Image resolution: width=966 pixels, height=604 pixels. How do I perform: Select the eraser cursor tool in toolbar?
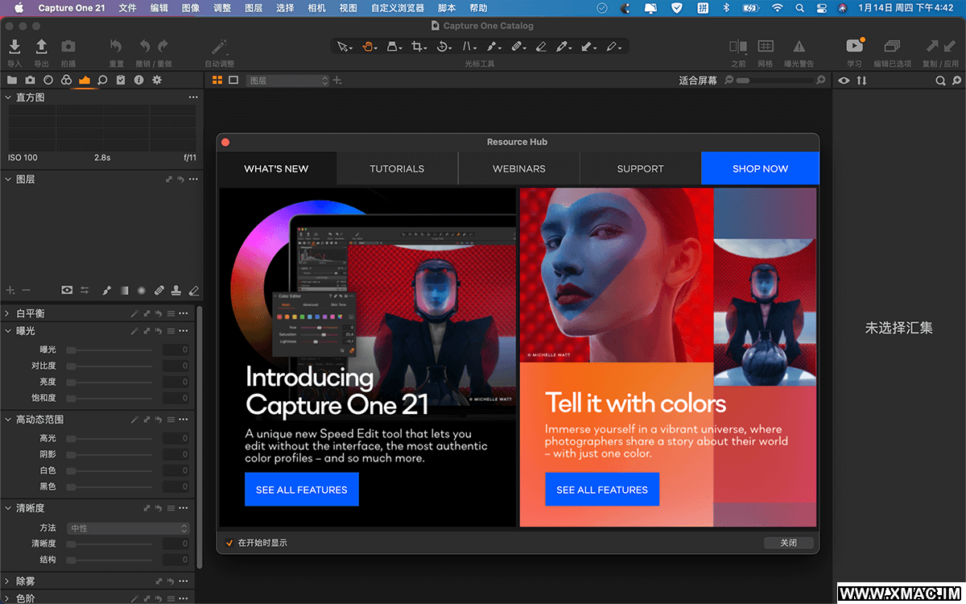542,47
